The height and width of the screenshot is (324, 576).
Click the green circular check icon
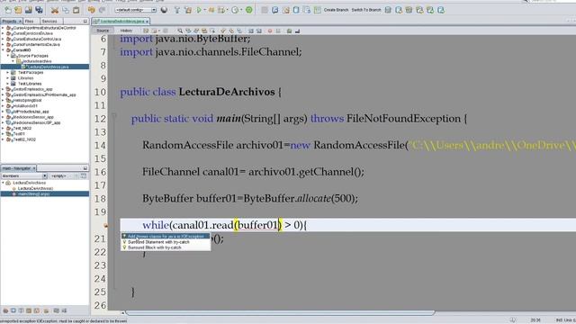tap(249, 10)
